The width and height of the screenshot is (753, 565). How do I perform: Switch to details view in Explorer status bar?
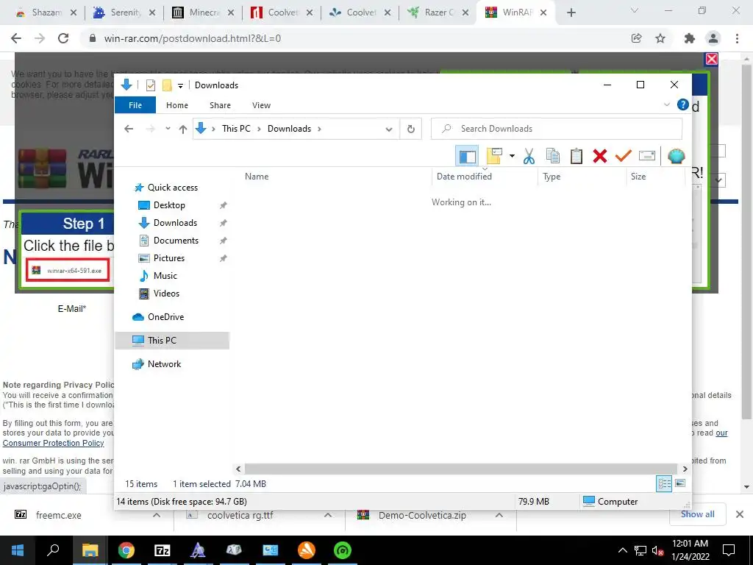[664, 484]
